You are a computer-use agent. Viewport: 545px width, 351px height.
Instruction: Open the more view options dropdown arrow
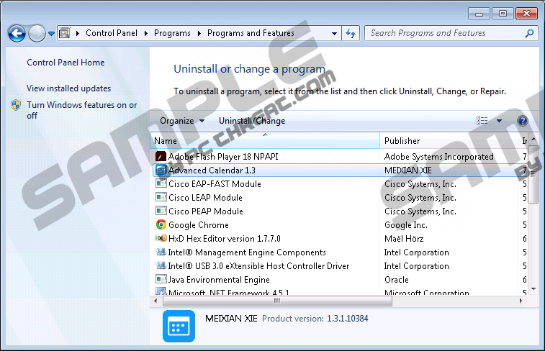[x=499, y=121]
